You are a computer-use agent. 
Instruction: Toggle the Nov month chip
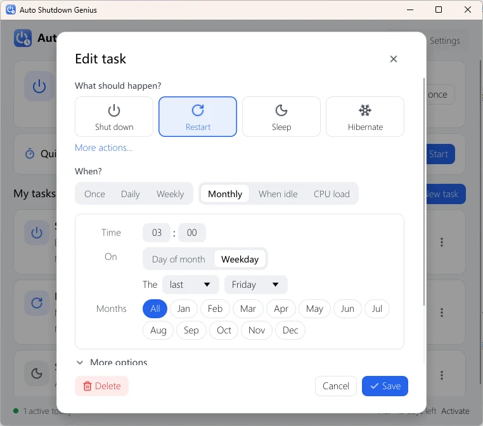(x=257, y=330)
